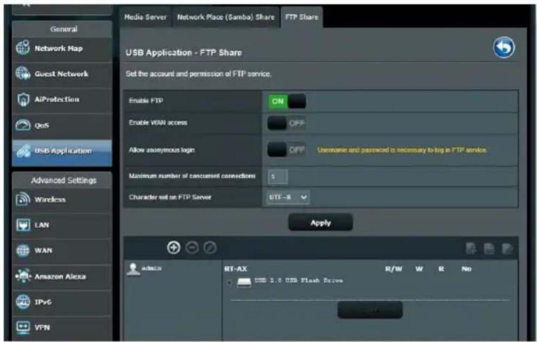This screenshot has width=537, height=342.
Task: Open the Amazon Alexa settings
Action: click(62, 276)
